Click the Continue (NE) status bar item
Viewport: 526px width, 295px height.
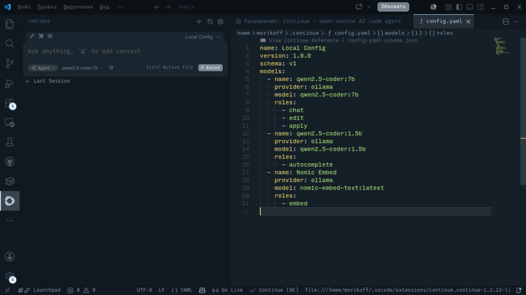tap(274, 290)
